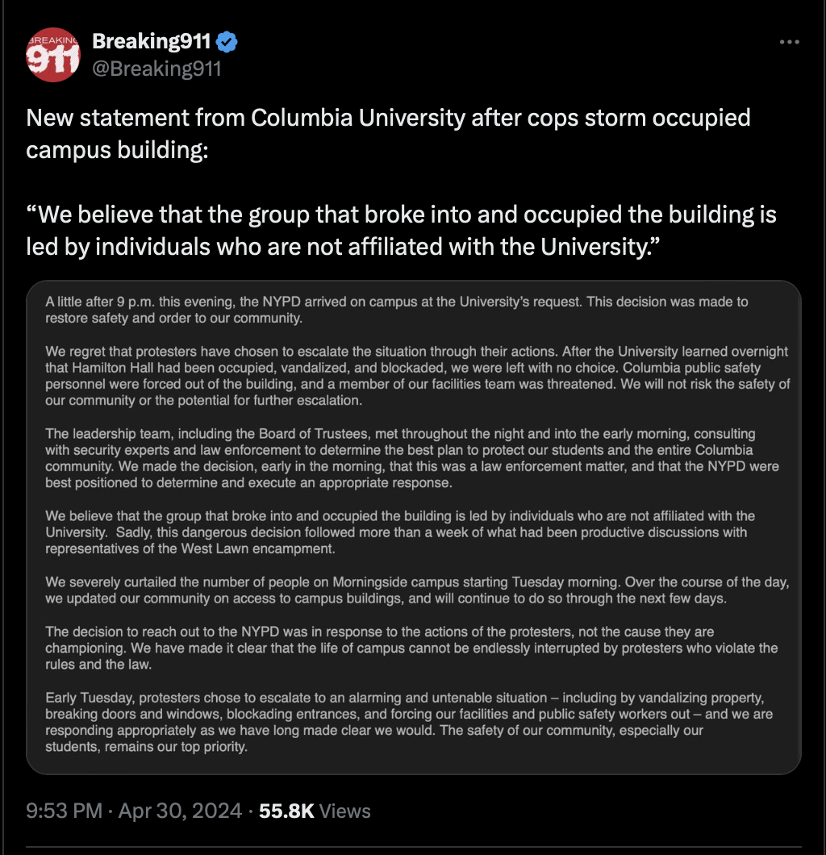
Task: Click the Apr 30, 2024 date
Action: (180, 811)
